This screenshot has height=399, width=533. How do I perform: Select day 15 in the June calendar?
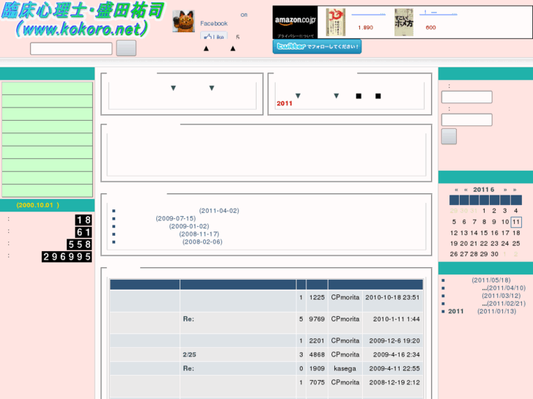coord(484,233)
